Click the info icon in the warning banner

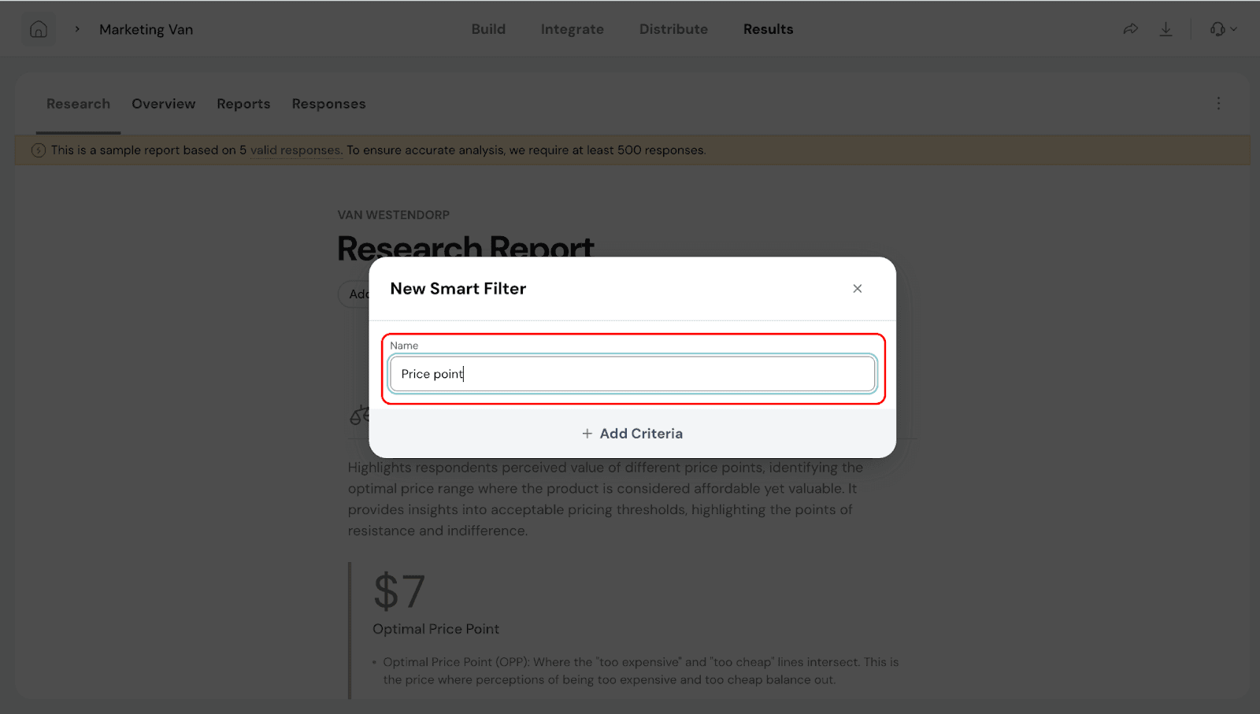tap(39, 150)
